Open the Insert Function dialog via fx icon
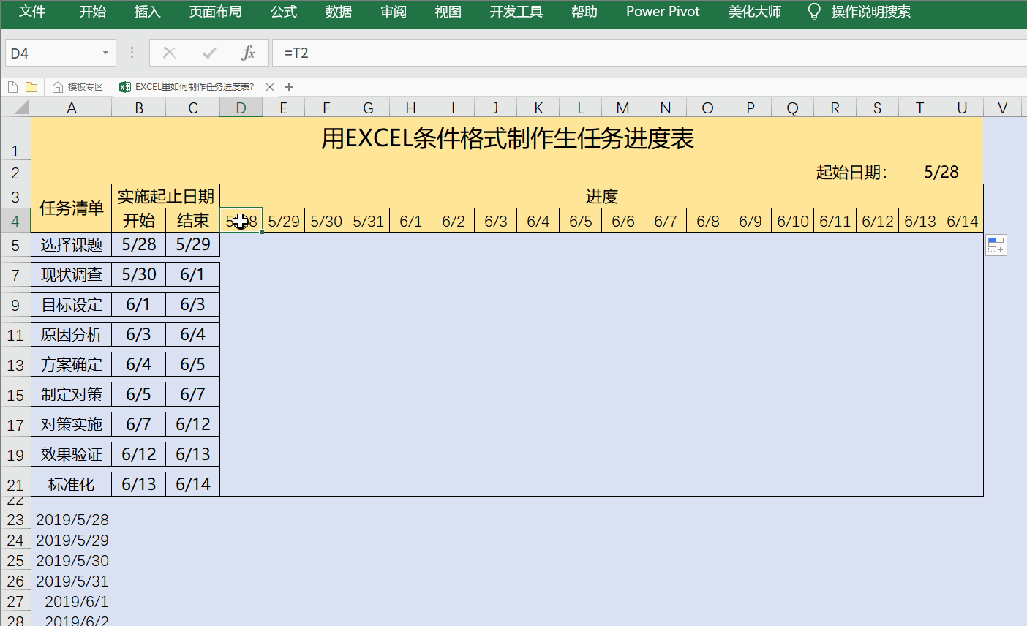Screen dimensions: 1027x626 (249, 53)
